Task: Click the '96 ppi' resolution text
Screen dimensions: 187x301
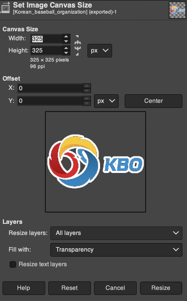Action: tap(37, 66)
